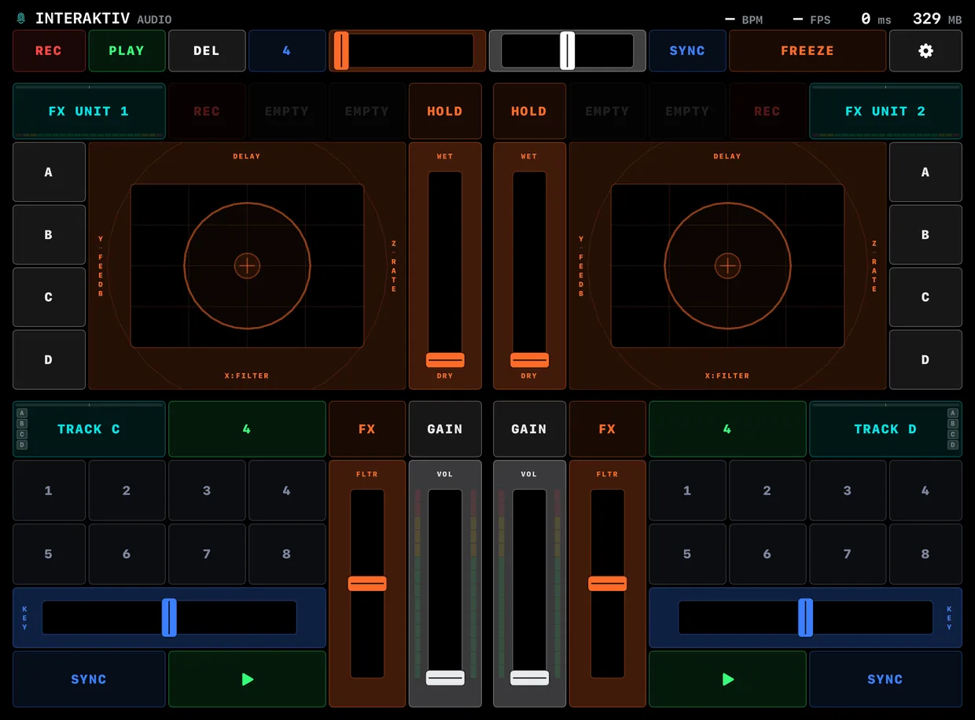Select small D indicator in Track D header
This screenshot has height=720, width=975.
click(x=953, y=445)
